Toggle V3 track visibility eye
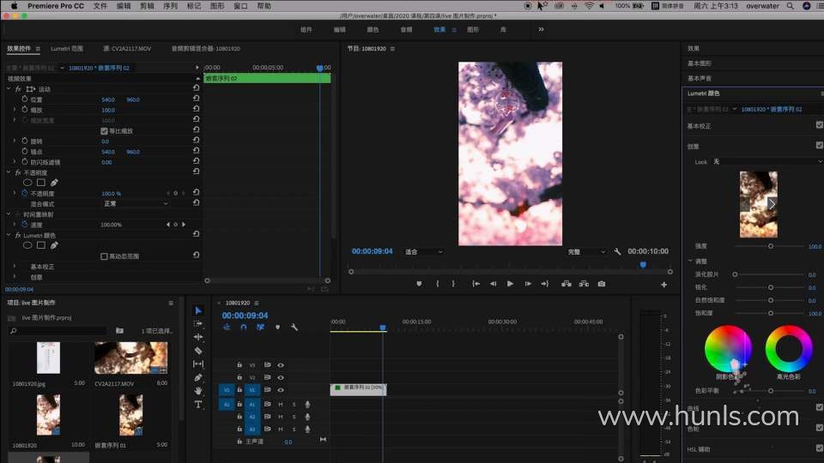Image resolution: width=824 pixels, height=463 pixels. [281, 365]
